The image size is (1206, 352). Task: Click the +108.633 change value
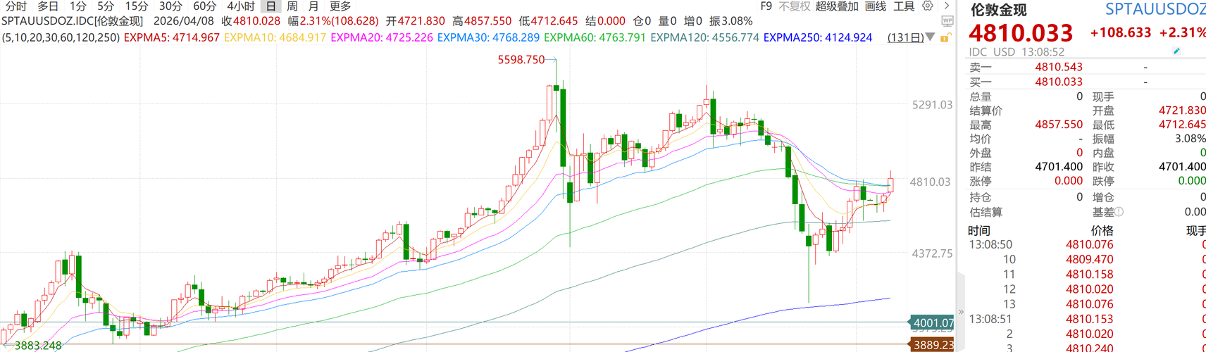coord(1121,33)
